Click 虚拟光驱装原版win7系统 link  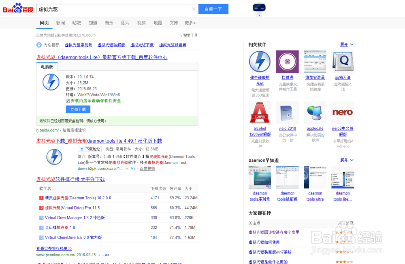click(x=270, y=252)
